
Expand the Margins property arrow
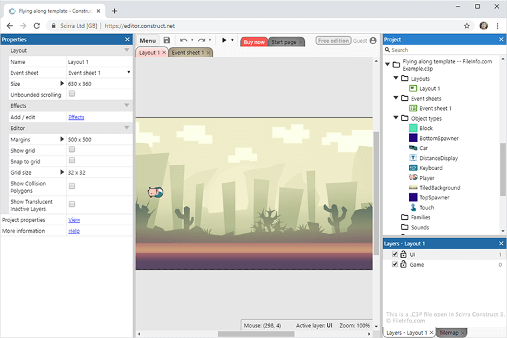coord(63,139)
